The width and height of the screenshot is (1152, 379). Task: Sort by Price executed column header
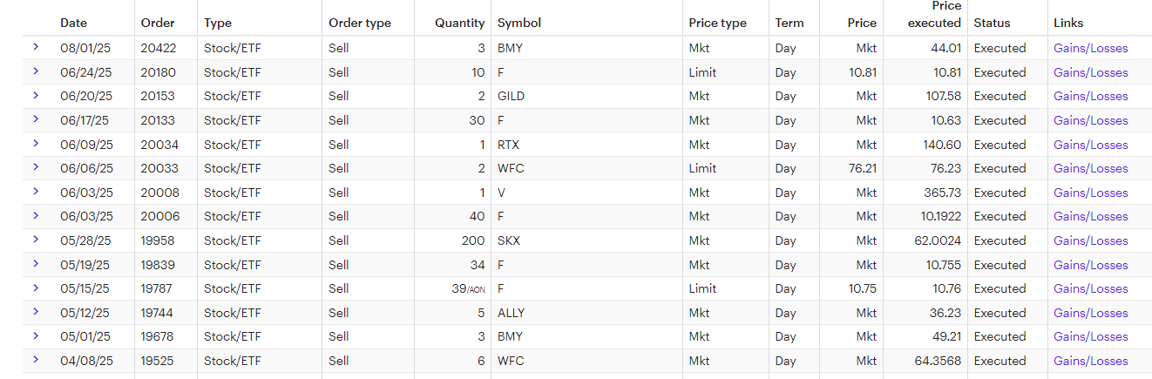934,15
